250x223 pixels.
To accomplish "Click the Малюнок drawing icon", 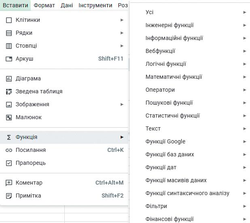I will point(9,117).
